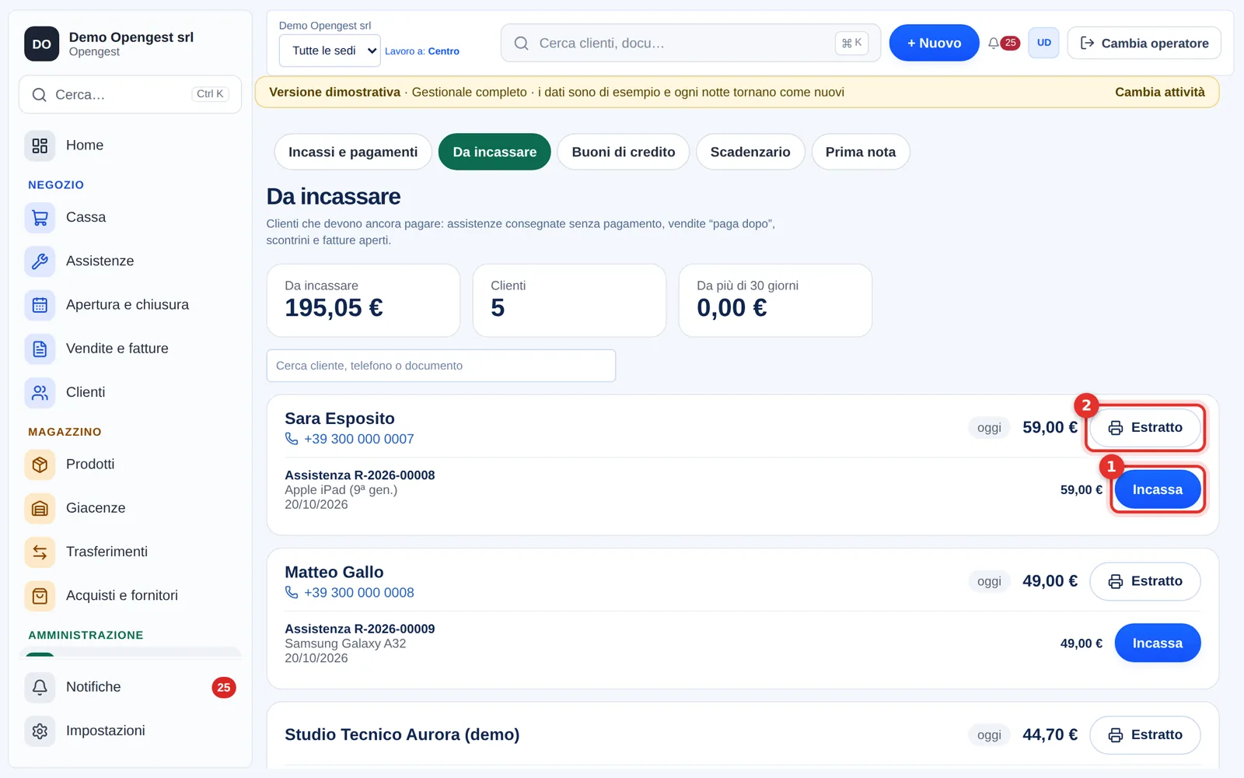Open Prodotti box icon
The image size is (1244, 778).
[40, 464]
